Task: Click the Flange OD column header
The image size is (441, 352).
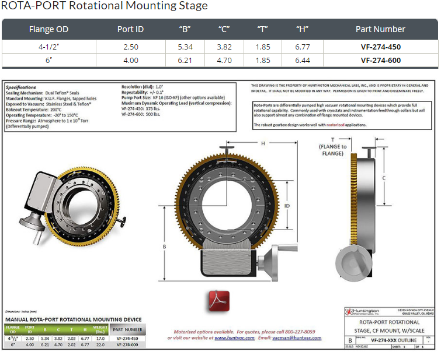Action: click(x=48, y=29)
